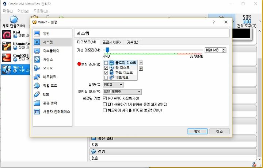Select 하드 디스크 boot device row
This screenshot has height=168, width=263.
[120, 73]
